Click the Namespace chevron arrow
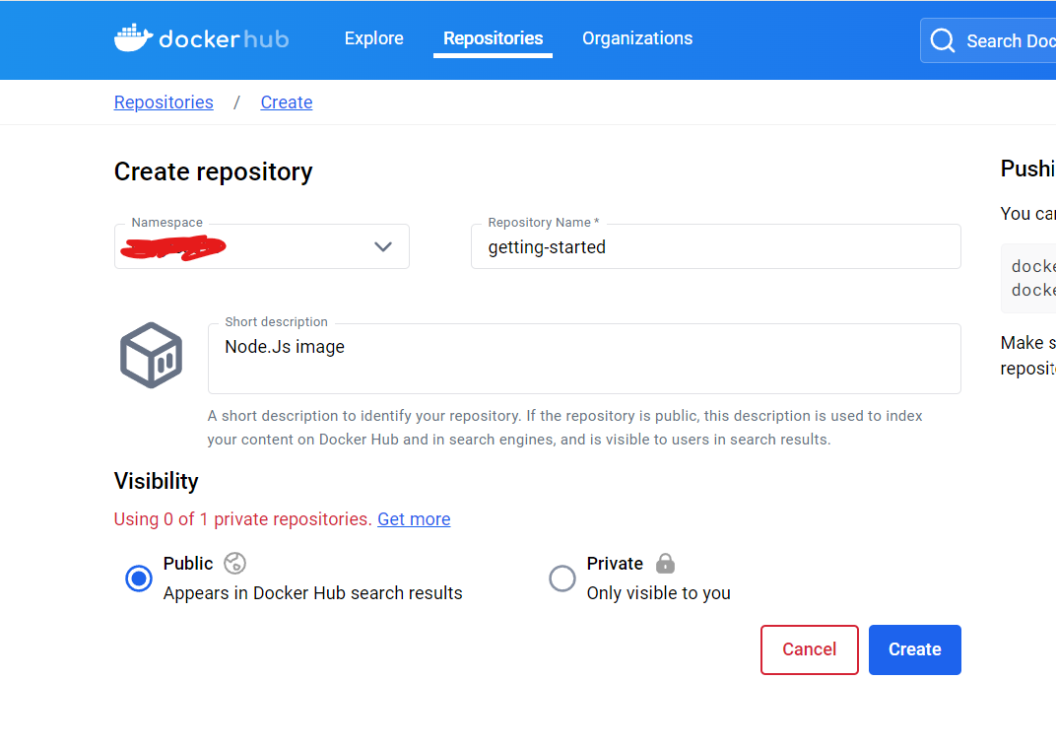The height and width of the screenshot is (749, 1056). click(383, 246)
